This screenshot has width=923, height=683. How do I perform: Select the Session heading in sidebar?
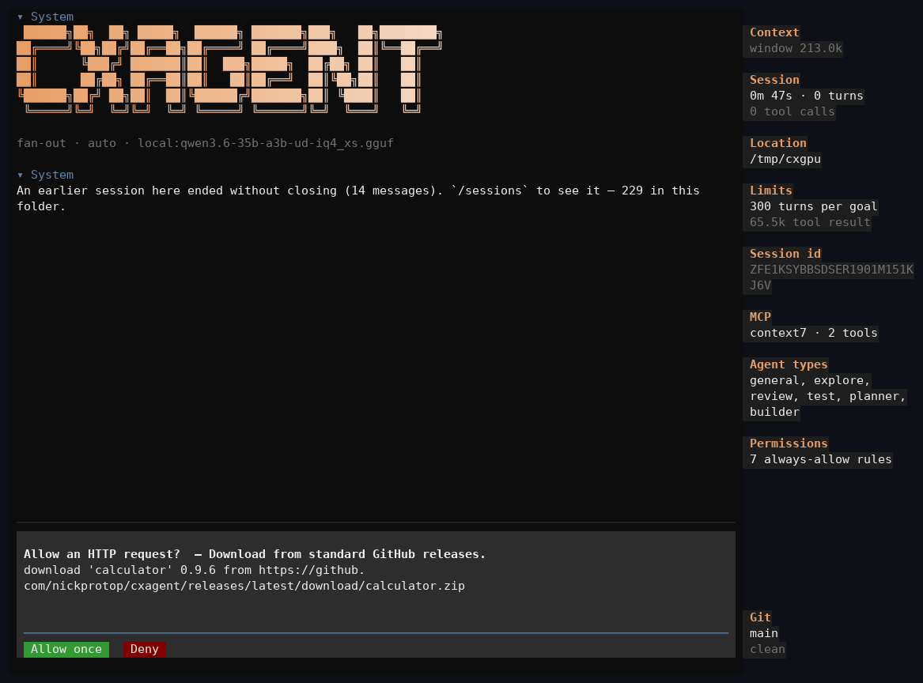[x=774, y=80]
